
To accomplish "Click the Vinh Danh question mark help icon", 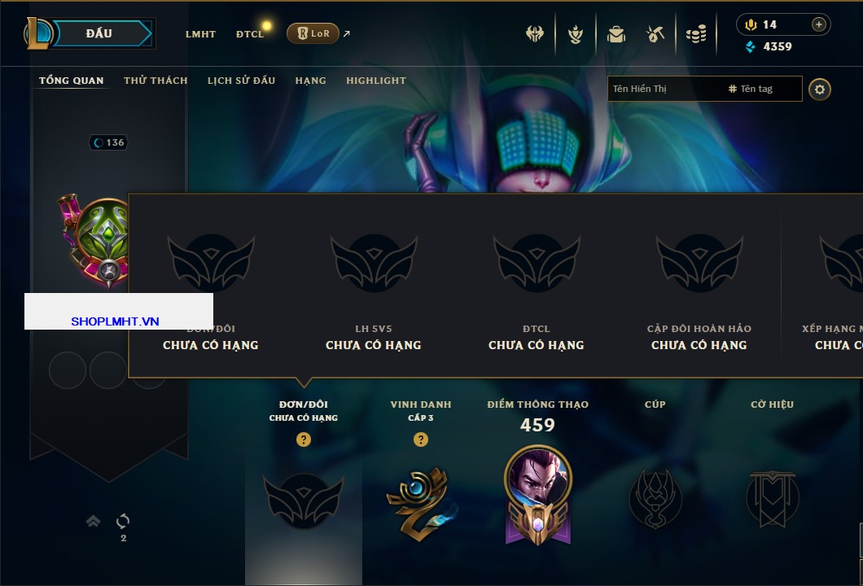I will (420, 439).
